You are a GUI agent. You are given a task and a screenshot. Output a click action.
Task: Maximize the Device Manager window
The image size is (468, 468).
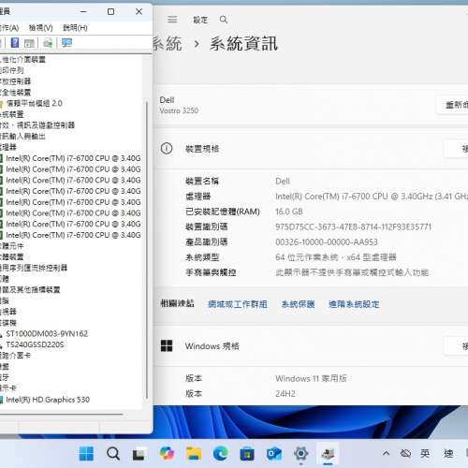click(x=110, y=12)
